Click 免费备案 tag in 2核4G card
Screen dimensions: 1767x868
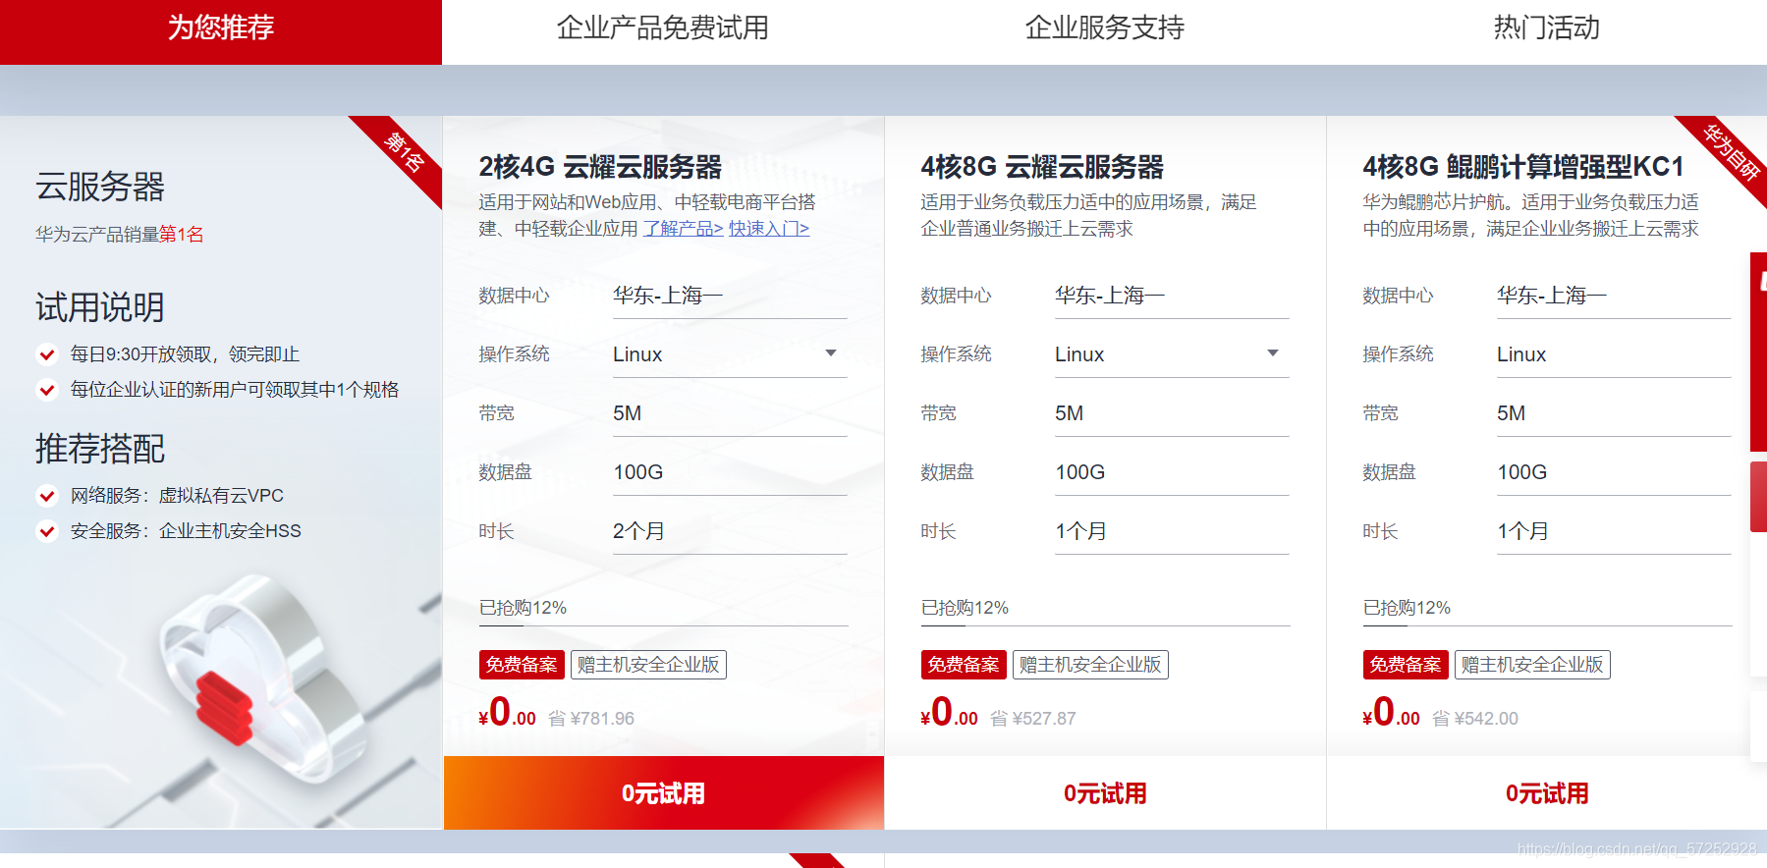pyautogui.click(x=522, y=665)
